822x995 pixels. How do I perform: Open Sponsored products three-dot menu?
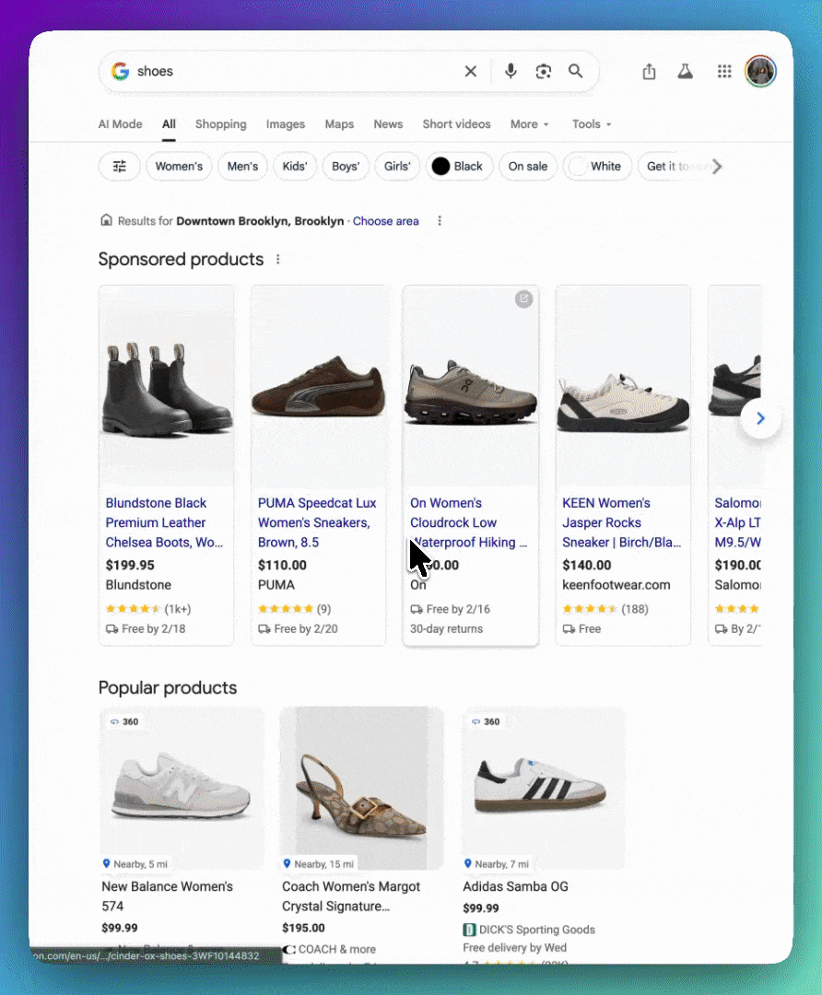[x=277, y=260]
